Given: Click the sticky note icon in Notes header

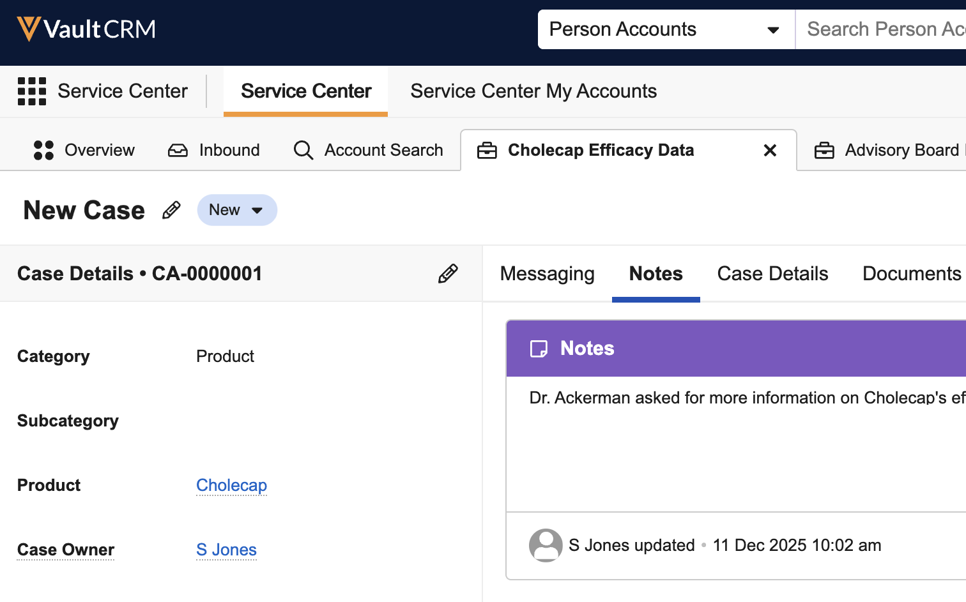Looking at the screenshot, I should point(539,349).
